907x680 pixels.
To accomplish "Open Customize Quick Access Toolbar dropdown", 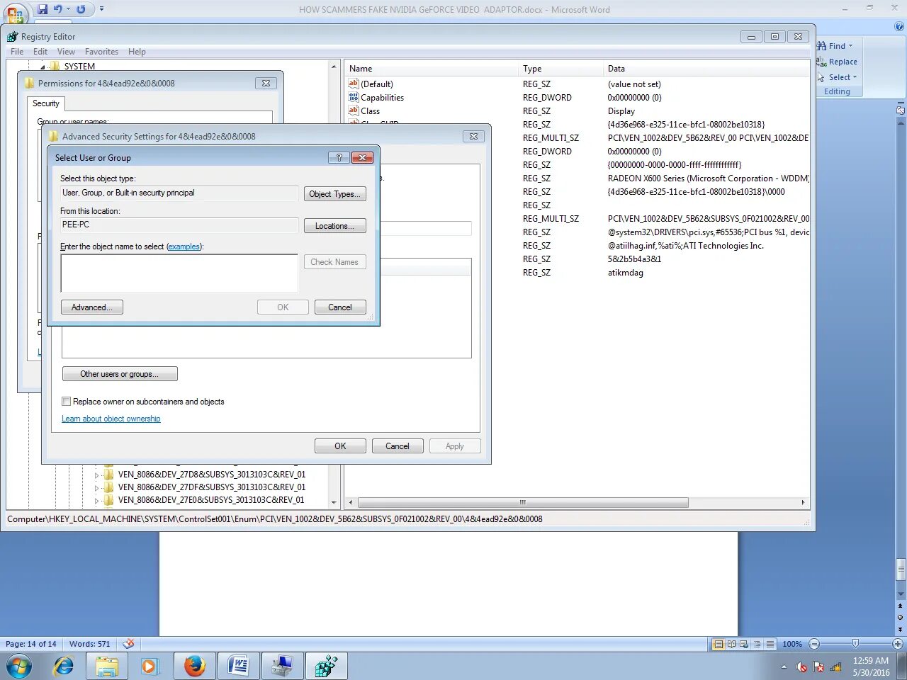I will pos(101,9).
